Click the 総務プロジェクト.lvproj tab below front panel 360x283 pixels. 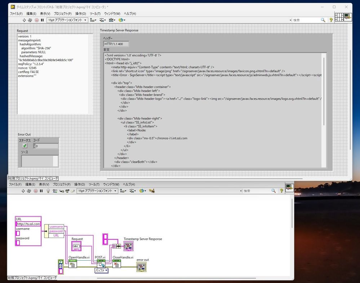pos(33,178)
